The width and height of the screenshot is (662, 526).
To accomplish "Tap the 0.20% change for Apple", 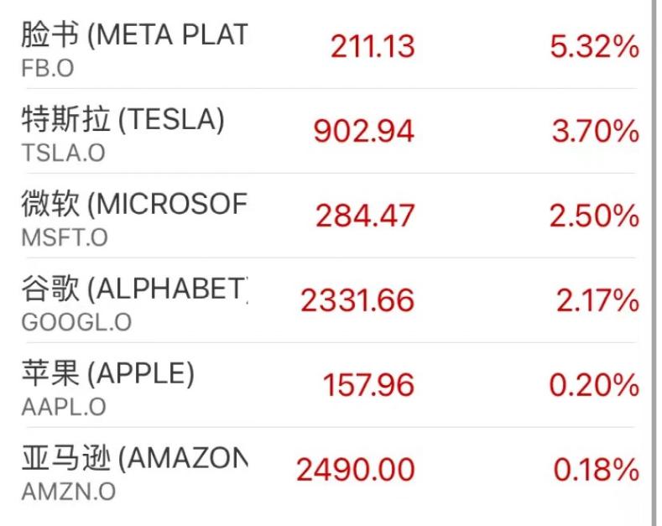I will coord(594,385).
